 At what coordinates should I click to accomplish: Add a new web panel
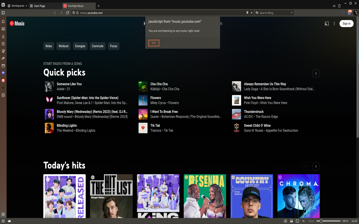pyautogui.click(x=3, y=95)
